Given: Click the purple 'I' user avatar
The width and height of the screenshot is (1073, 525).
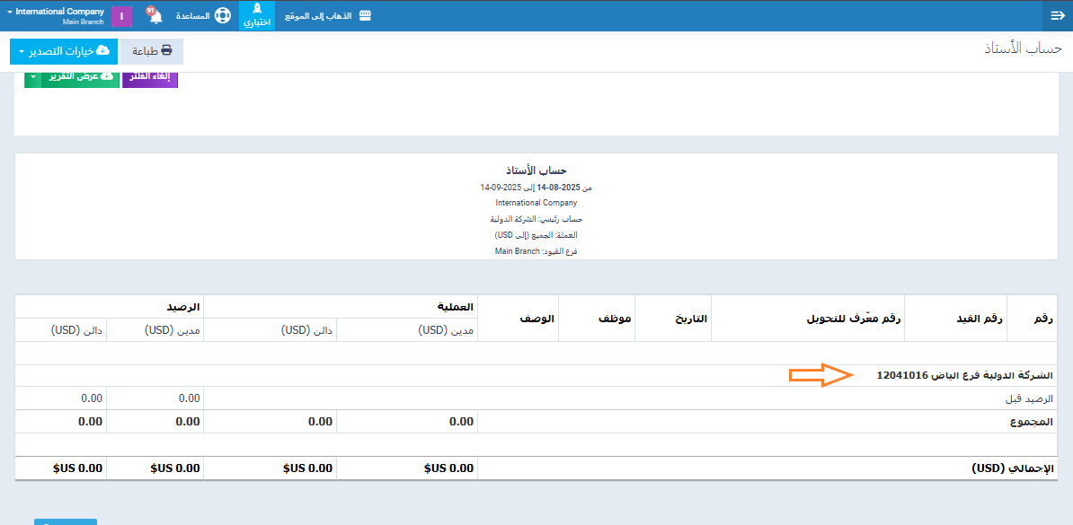Looking at the screenshot, I should [121, 16].
